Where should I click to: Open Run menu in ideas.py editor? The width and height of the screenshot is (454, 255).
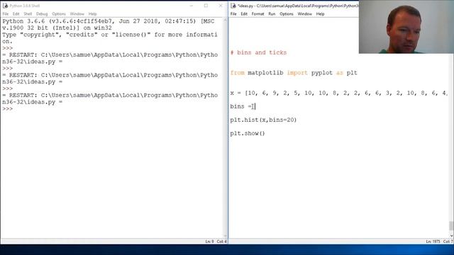[x=272, y=14]
